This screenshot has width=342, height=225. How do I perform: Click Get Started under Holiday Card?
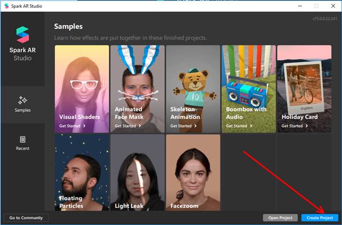pos(295,126)
